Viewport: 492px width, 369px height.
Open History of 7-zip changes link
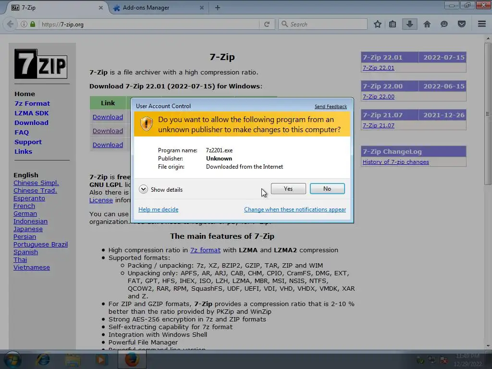click(x=396, y=162)
